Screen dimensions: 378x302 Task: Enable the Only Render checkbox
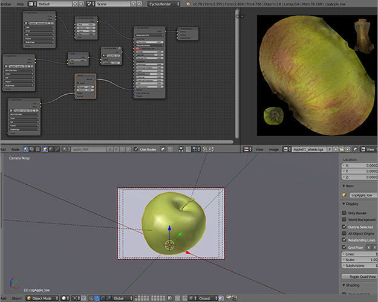pyautogui.click(x=344, y=213)
